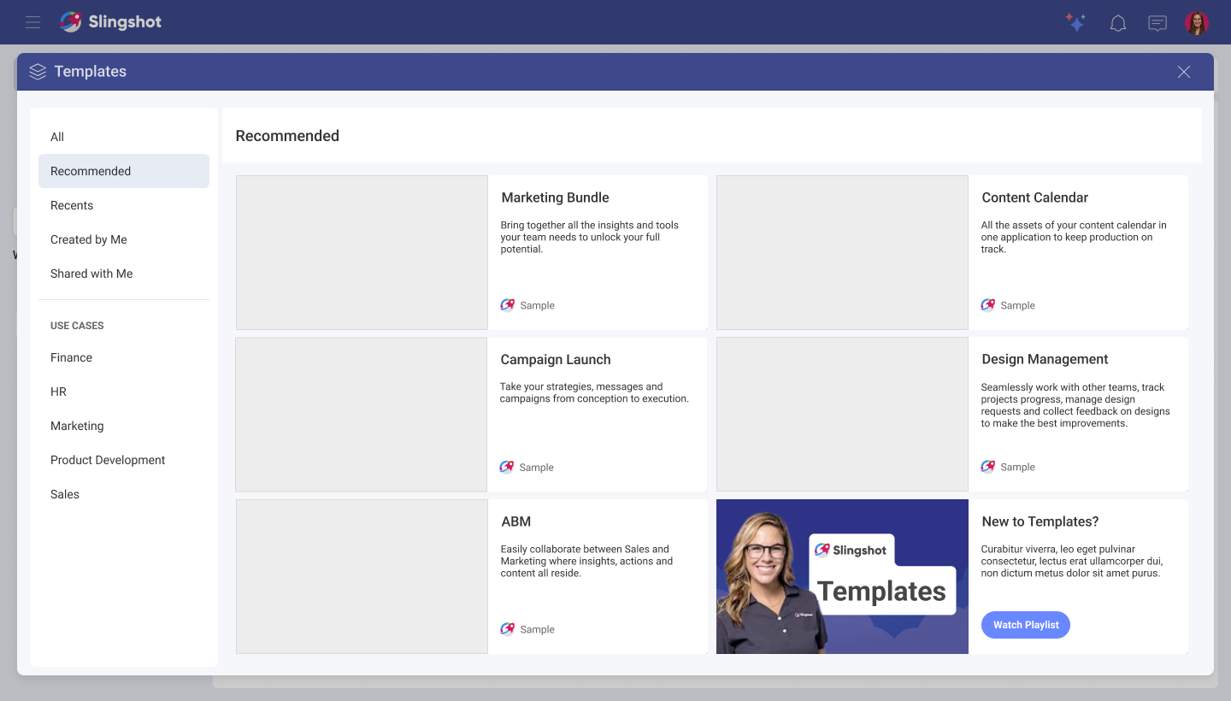Image resolution: width=1231 pixels, height=701 pixels.
Task: Click the Sample logo under Design Management
Action: point(988,467)
